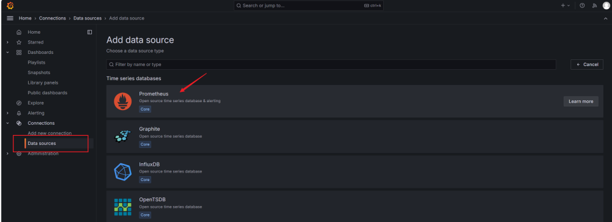Image resolution: width=612 pixels, height=222 pixels.
Task: Click the Administration gear icon
Action: [19, 154]
